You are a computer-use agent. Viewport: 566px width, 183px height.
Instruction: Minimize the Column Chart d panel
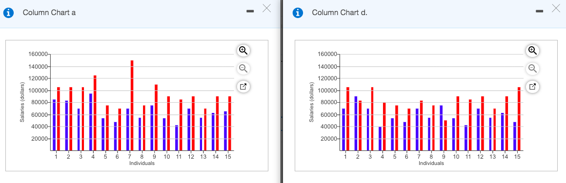539,12
